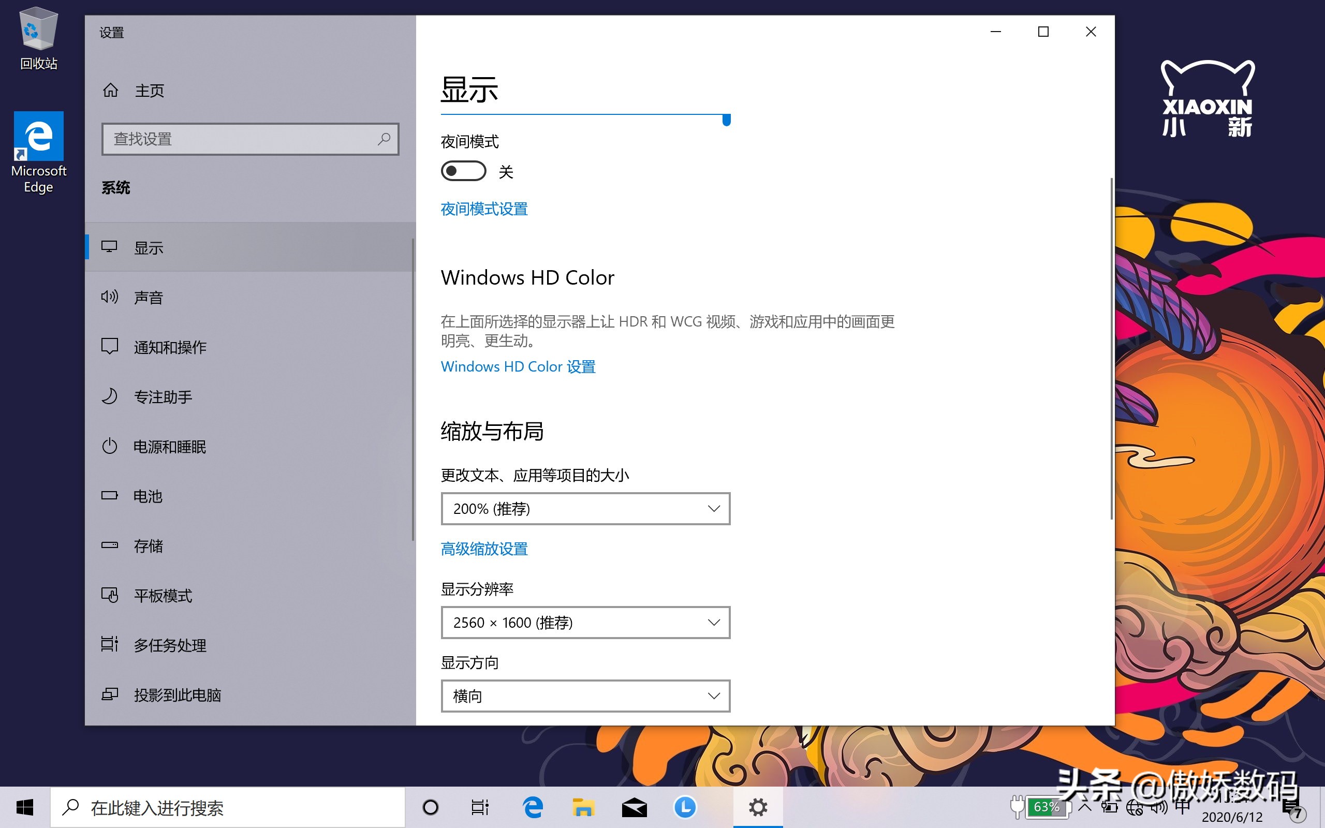Click the 查找设置 search field
The width and height of the screenshot is (1325, 828).
pyautogui.click(x=241, y=139)
